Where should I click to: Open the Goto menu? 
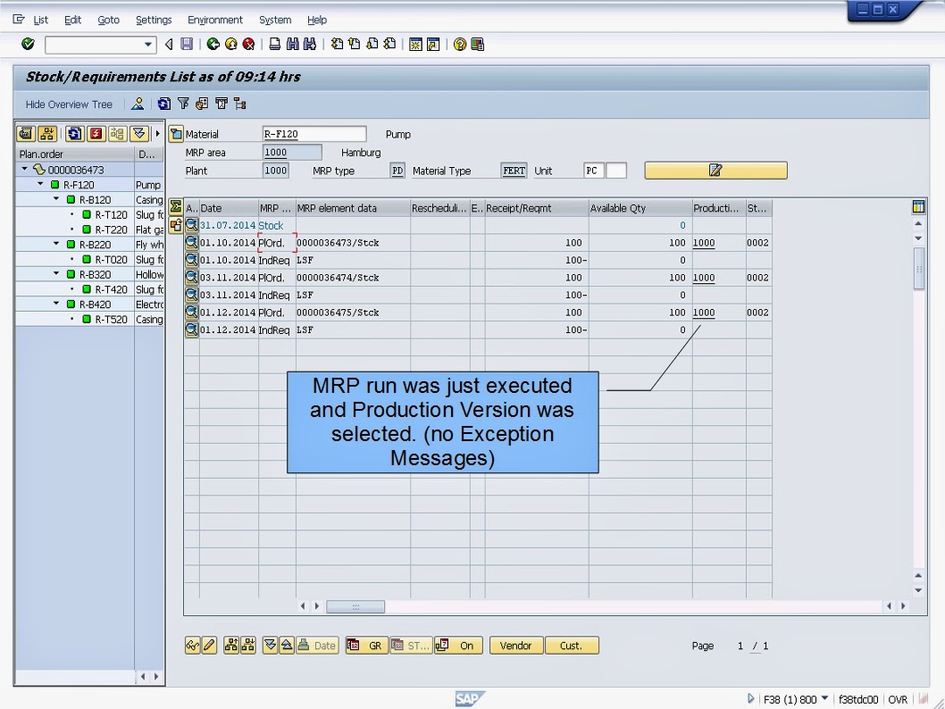[x=107, y=20]
